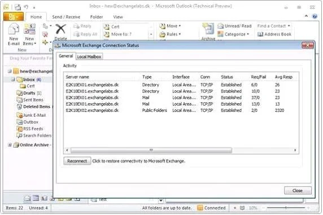323x215 pixels.
Task: Open the Outbox folder
Action: [x=28, y=122]
